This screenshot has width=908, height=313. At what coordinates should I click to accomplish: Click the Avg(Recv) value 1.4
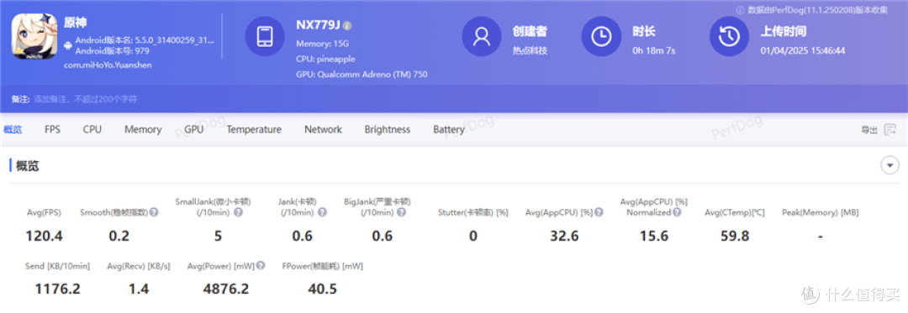pyautogui.click(x=139, y=289)
